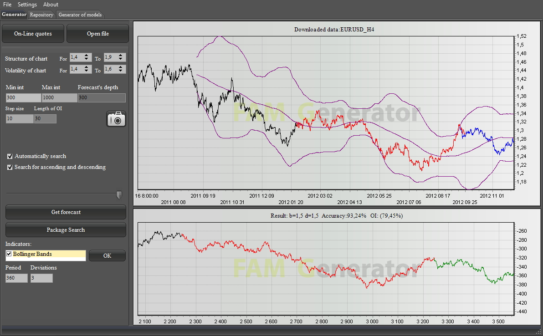
Task: Toggle Automatically search checkbox
Action: 10,156
